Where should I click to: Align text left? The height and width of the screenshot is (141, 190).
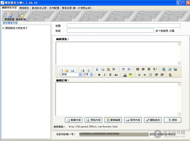143,69
